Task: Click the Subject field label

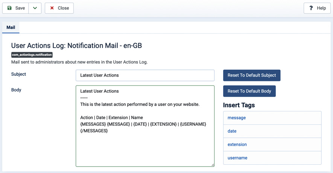Action: point(18,74)
